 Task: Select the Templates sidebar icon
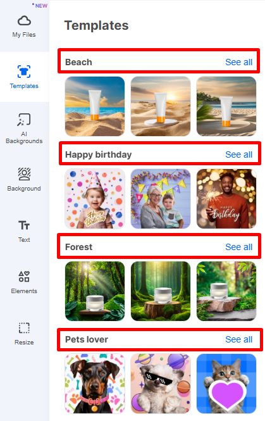(24, 72)
